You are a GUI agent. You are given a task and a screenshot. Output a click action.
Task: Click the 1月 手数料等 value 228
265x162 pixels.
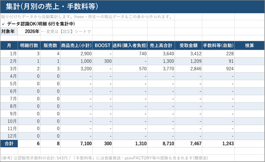[x=230, y=54]
